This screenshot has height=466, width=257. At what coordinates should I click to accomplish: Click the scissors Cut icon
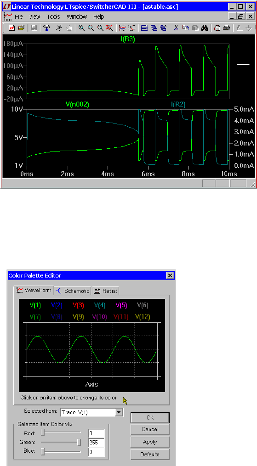pos(176,28)
